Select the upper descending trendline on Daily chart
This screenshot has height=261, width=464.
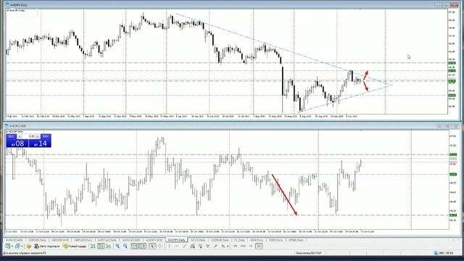[x=284, y=50]
